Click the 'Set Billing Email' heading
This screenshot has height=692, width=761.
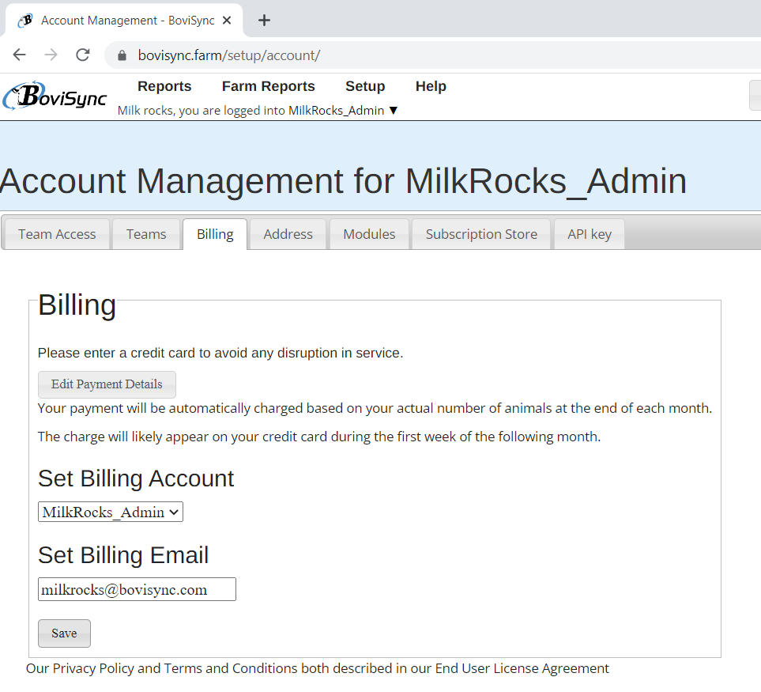pyautogui.click(x=123, y=555)
